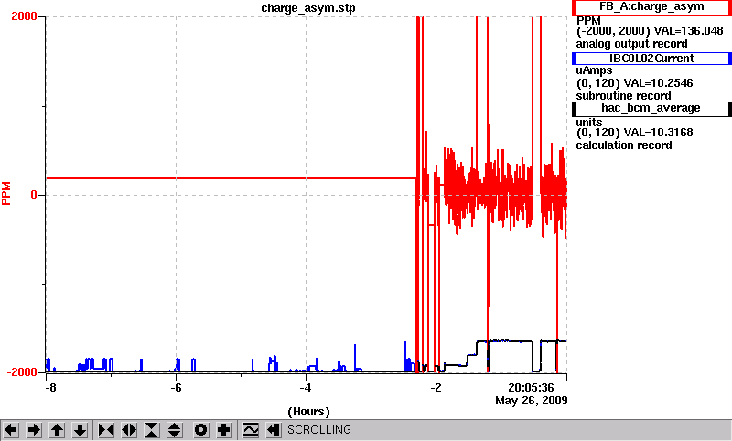This screenshot has width=732, height=441.
Task: Zoom out vertically with the up-down triangles
Action: click(x=175, y=430)
